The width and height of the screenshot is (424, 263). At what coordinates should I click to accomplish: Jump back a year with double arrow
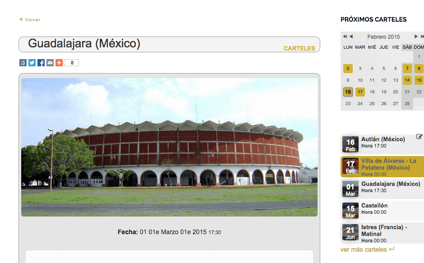pos(345,36)
